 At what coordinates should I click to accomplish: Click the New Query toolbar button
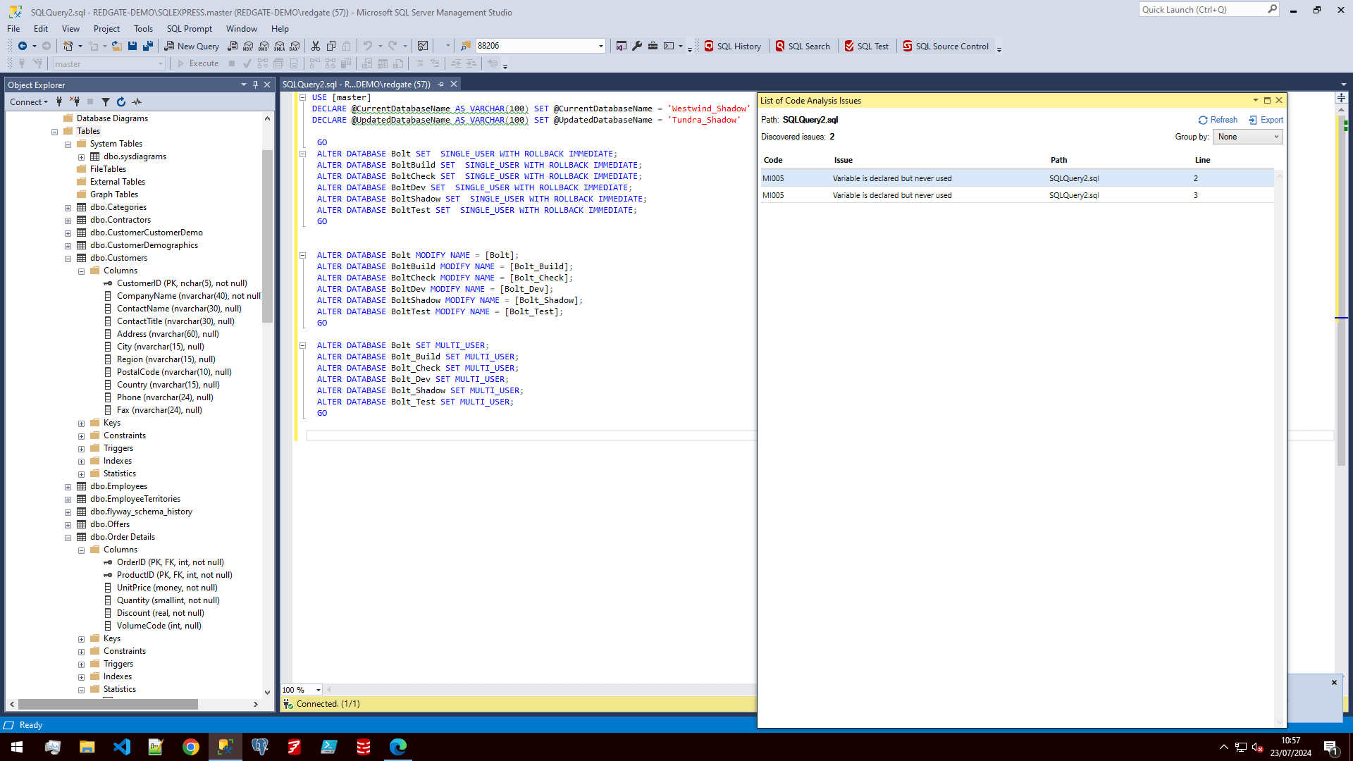[x=192, y=46]
